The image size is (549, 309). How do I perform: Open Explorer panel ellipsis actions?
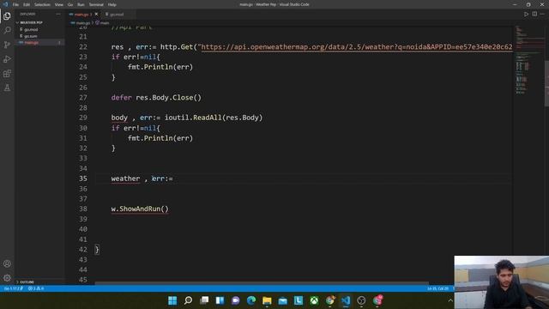(x=58, y=14)
